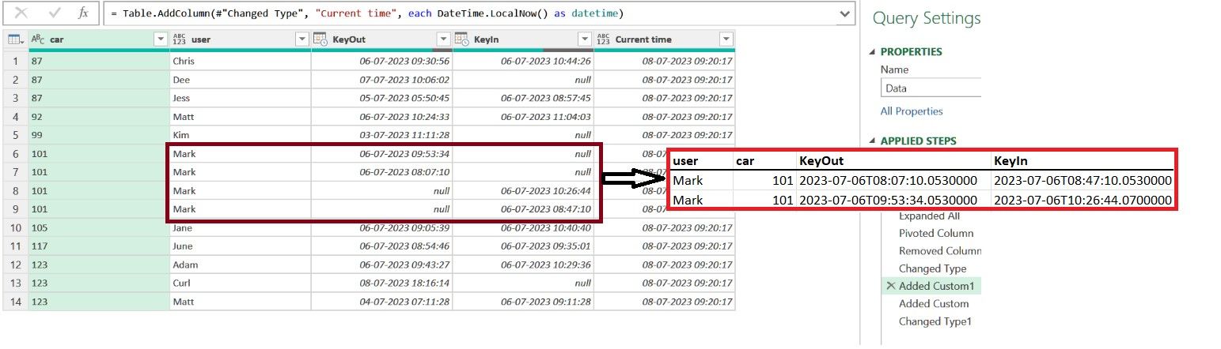Select row number 1 header

(x=15, y=61)
